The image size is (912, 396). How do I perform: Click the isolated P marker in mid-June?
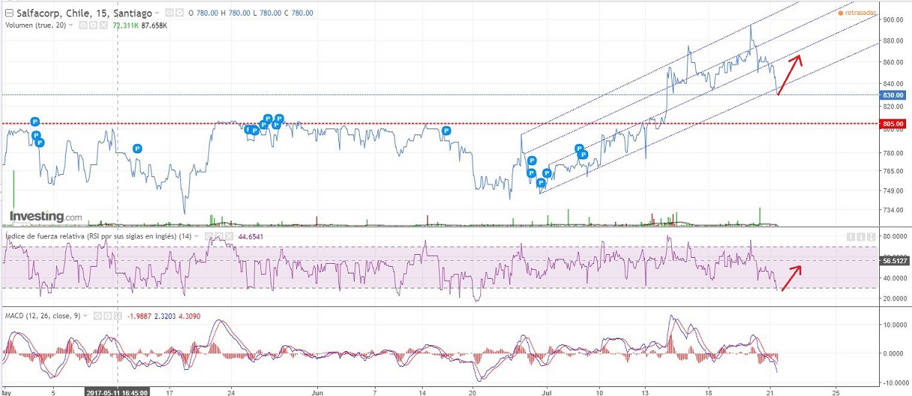(x=447, y=131)
